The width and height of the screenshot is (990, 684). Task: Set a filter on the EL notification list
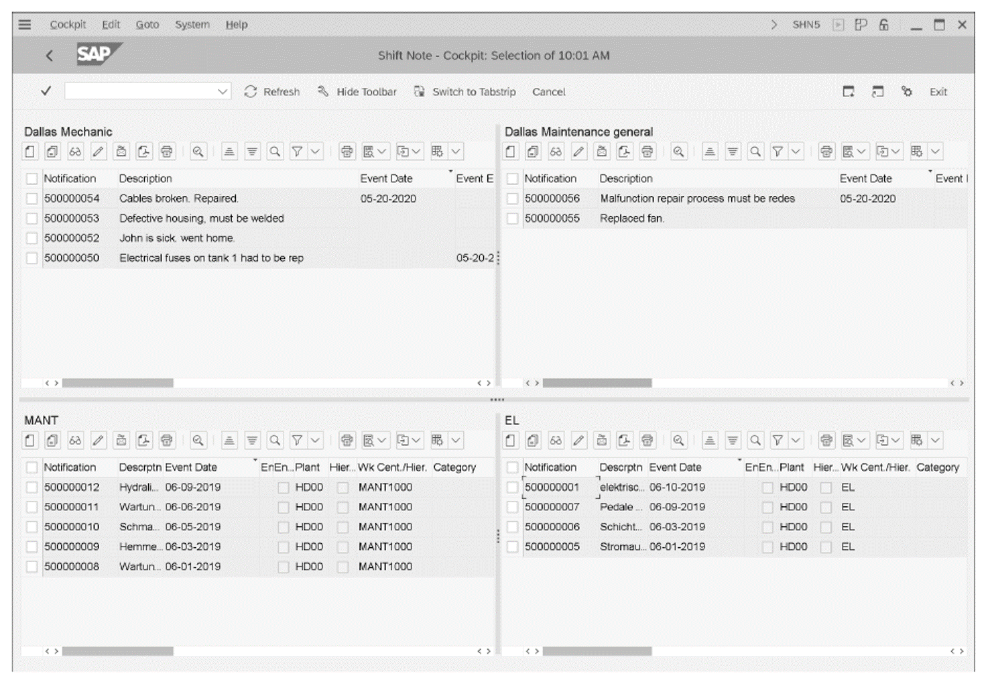(776, 441)
